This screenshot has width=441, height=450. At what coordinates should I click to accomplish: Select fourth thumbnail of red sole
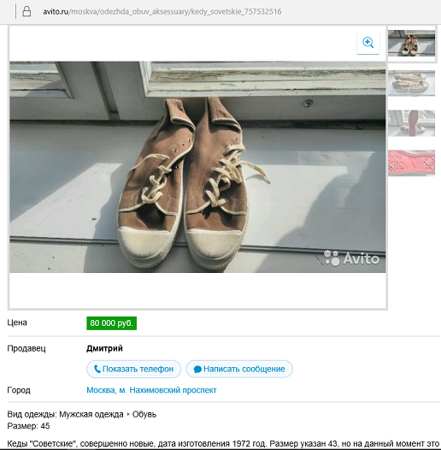[x=411, y=163]
